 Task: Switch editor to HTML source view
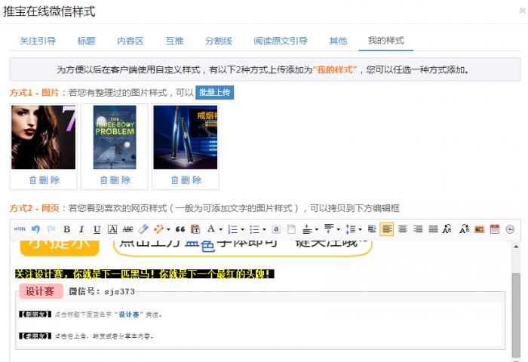[20, 229]
